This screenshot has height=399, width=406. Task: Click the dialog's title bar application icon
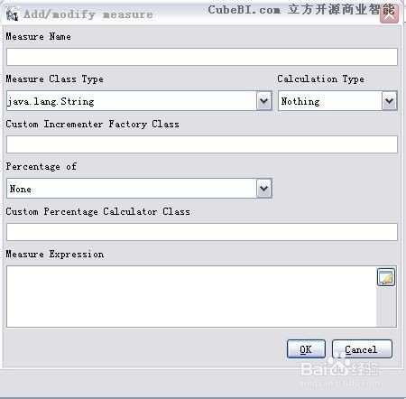12,14
